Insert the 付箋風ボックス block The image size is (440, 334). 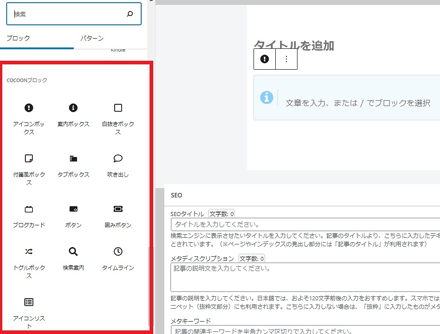[x=29, y=169]
